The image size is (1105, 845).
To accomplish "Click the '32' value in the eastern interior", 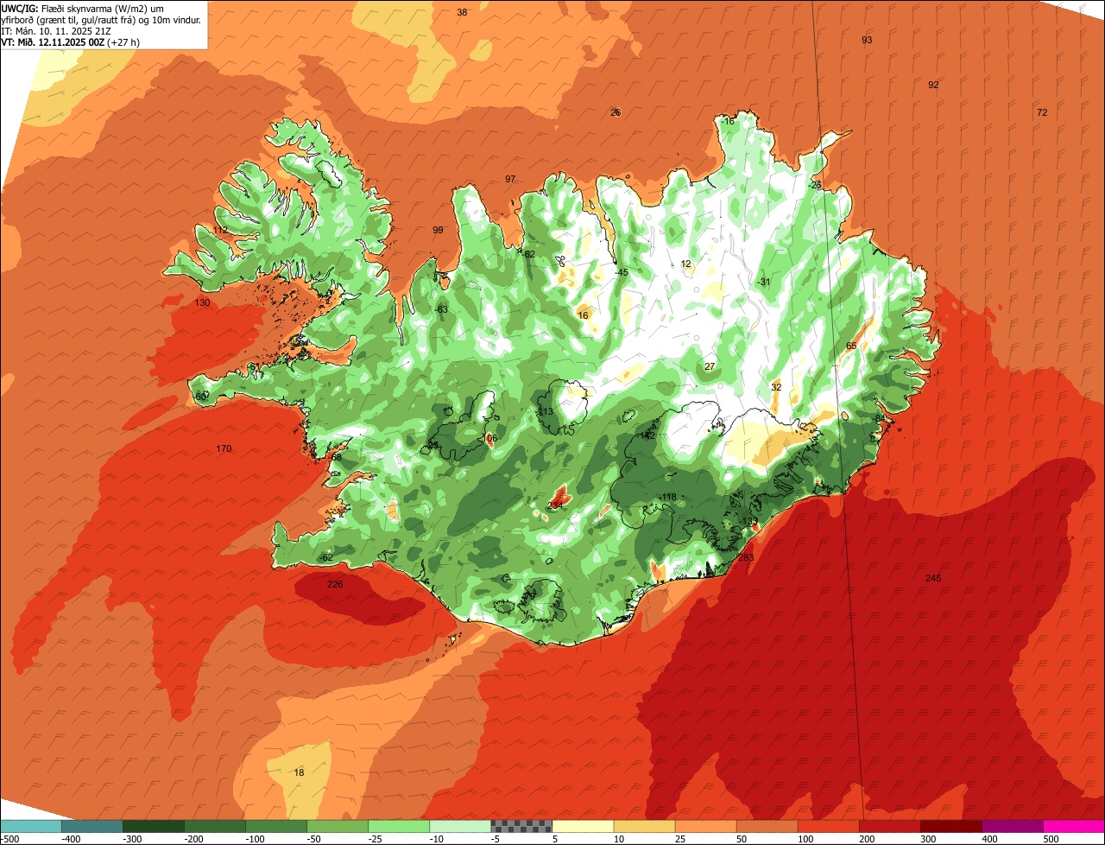I will coord(776,387).
